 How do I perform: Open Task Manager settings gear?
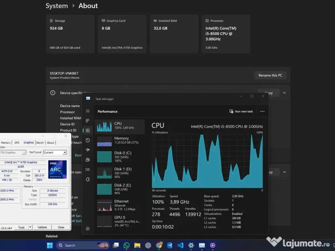(88, 229)
